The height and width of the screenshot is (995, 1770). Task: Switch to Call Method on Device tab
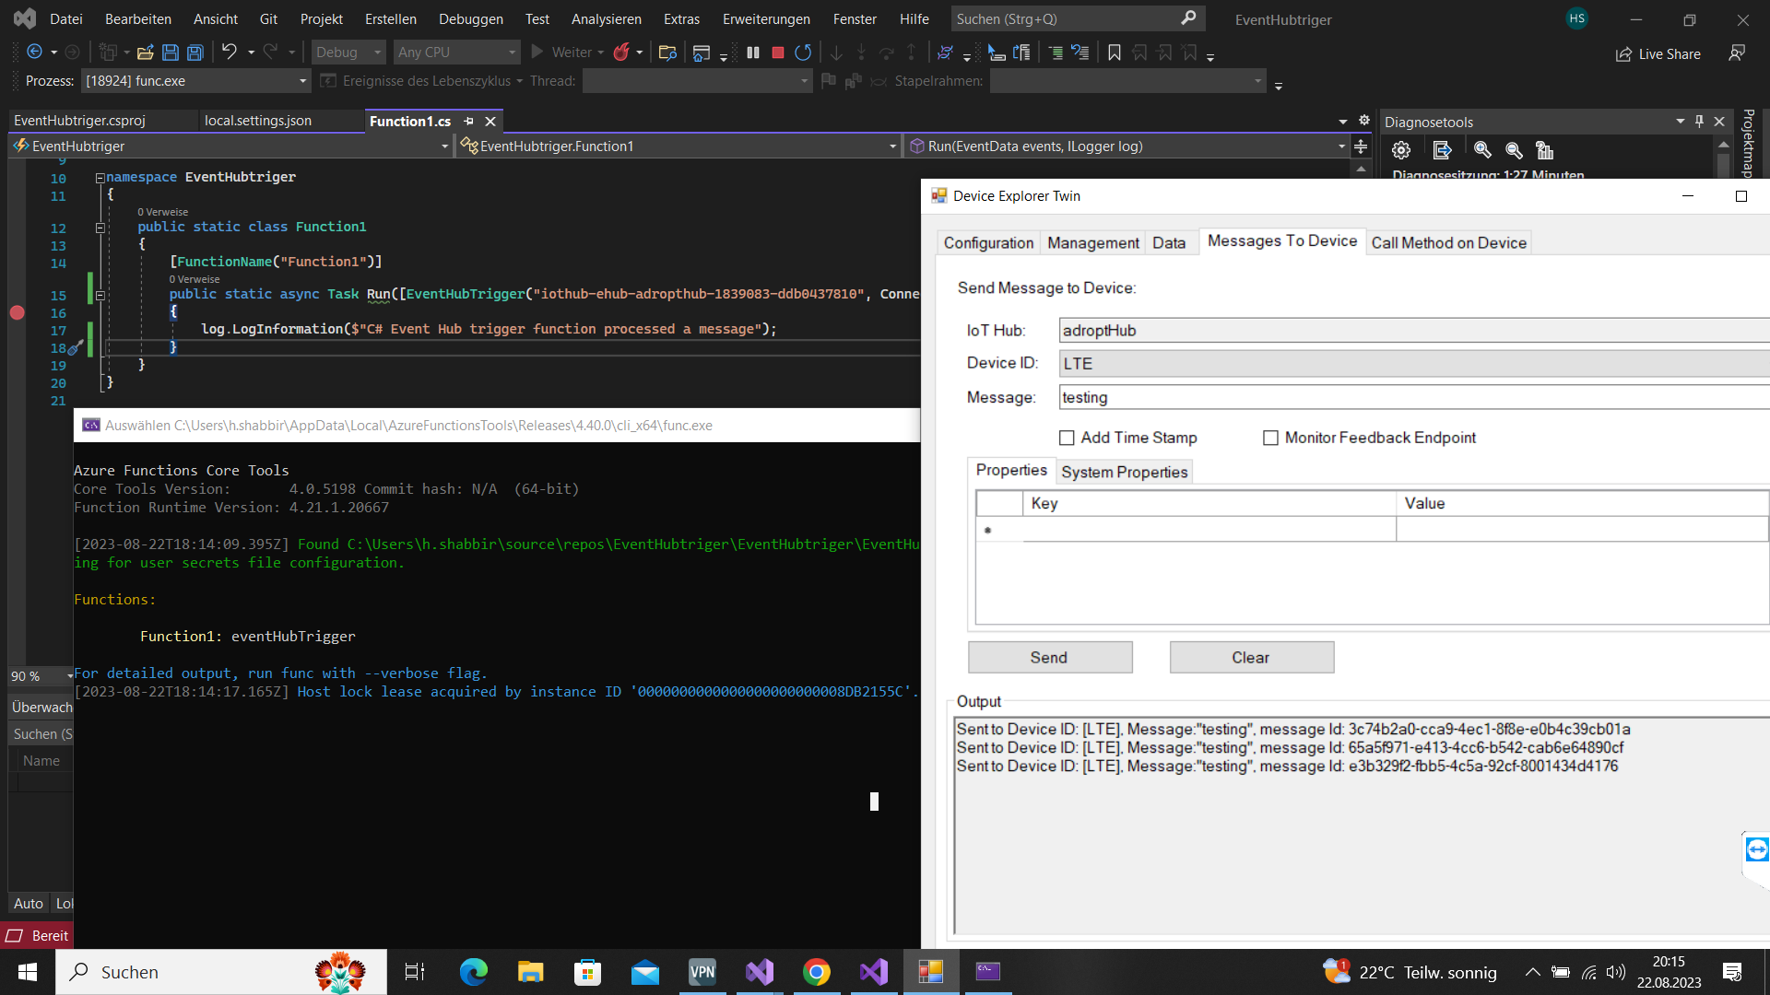1448,243
